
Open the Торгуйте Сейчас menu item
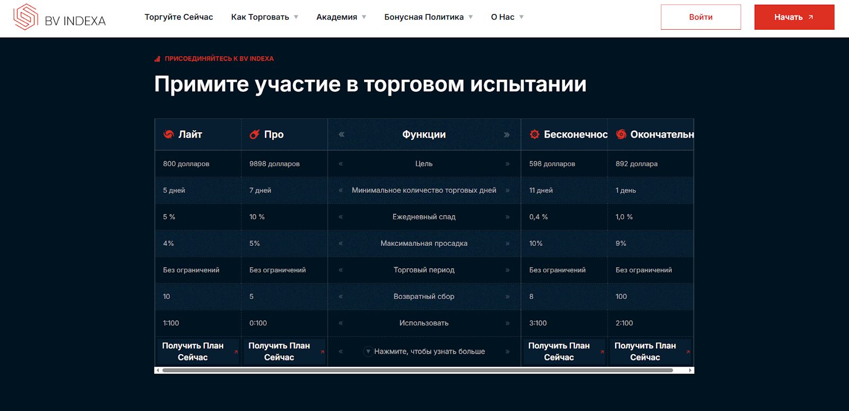tap(179, 17)
